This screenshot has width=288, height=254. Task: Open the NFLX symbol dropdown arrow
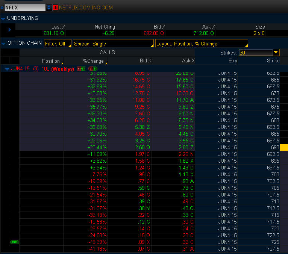[49, 8]
